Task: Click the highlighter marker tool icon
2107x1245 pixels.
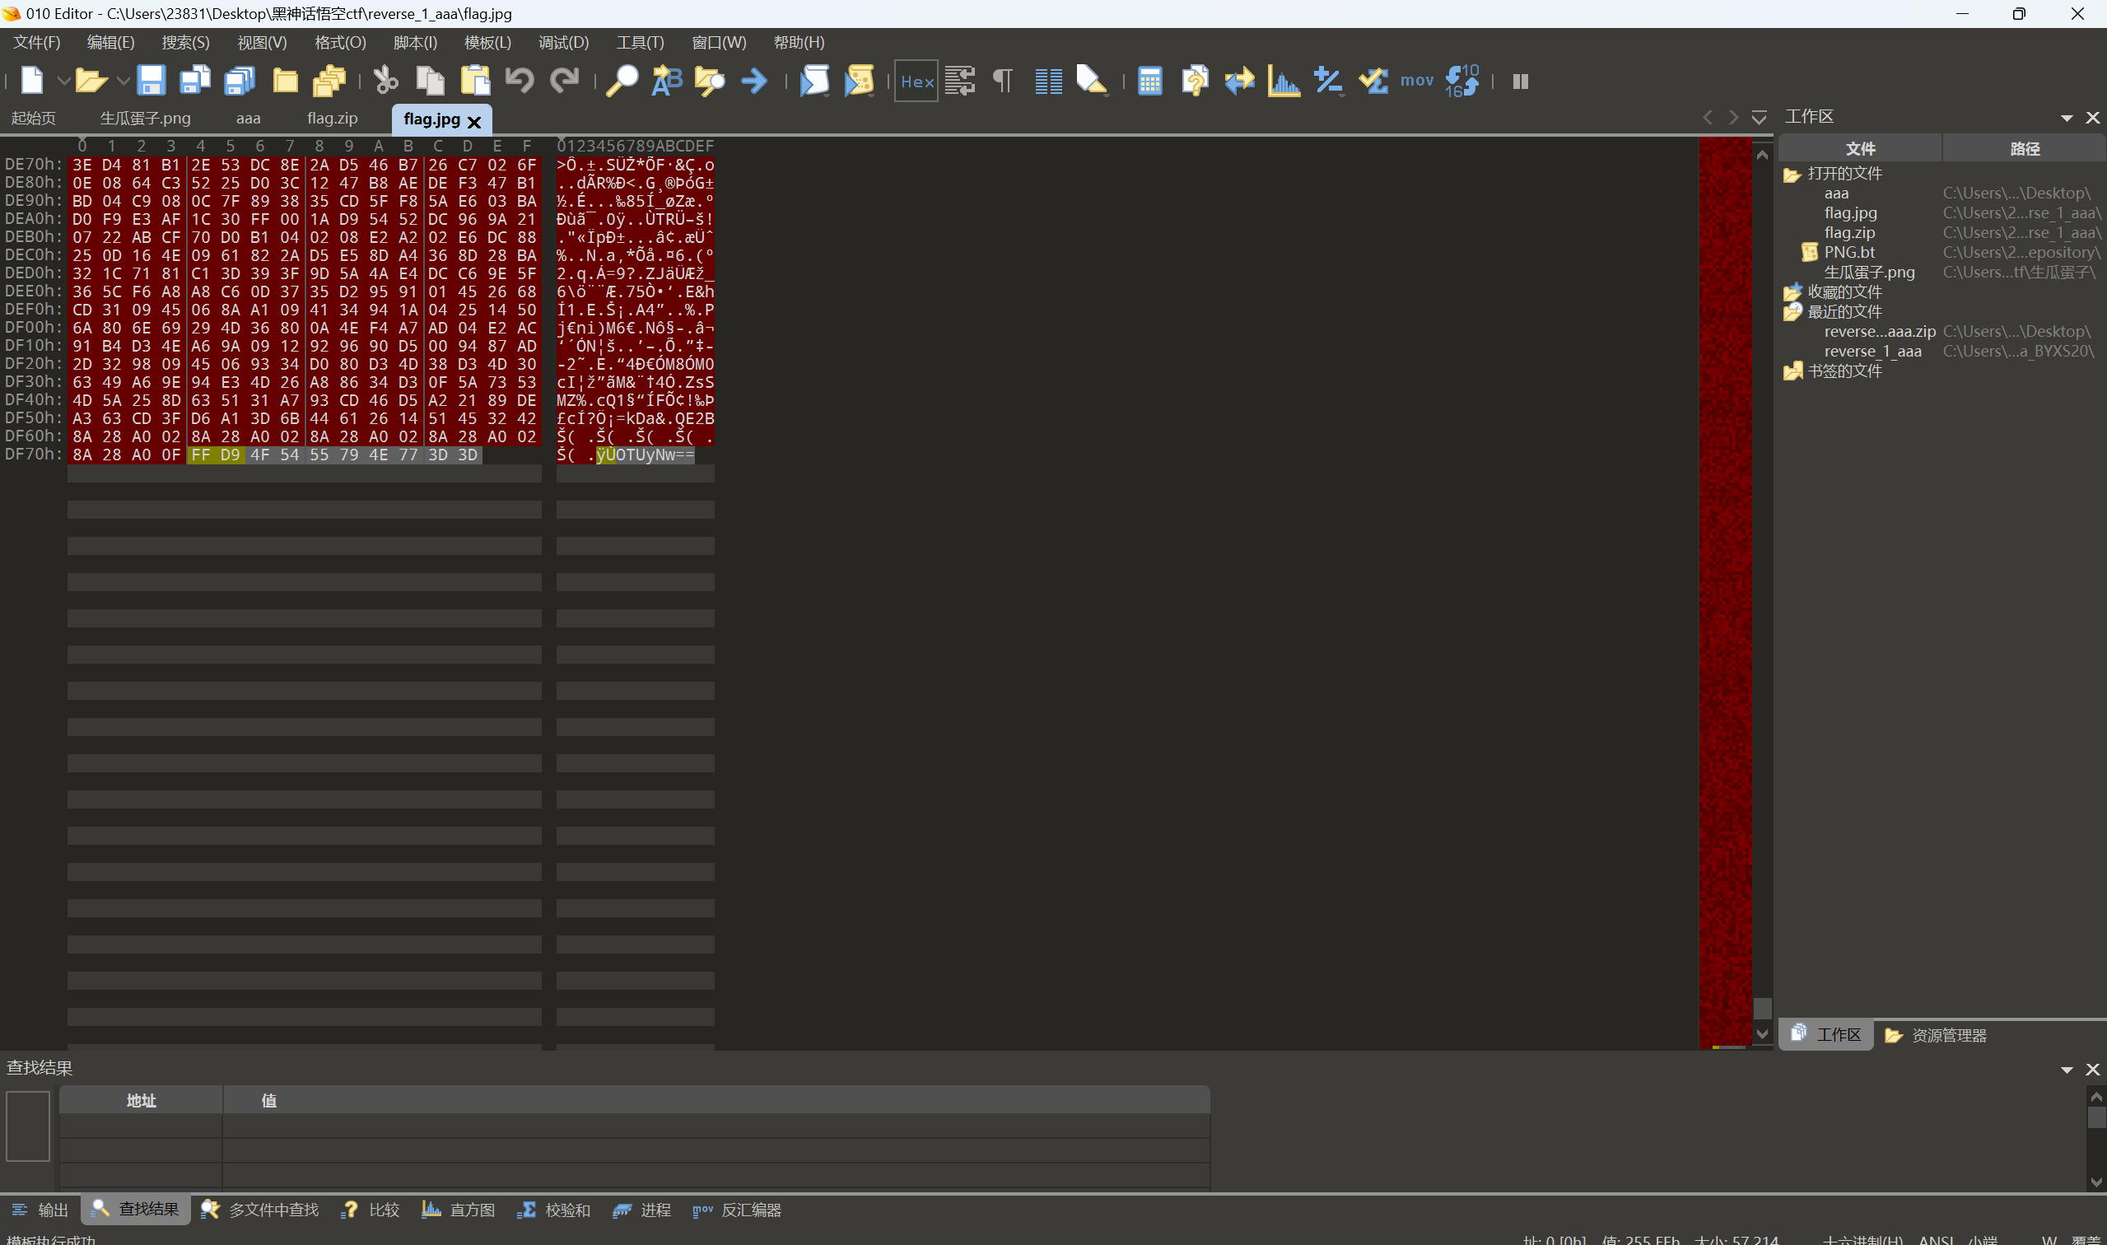Action: point(1091,81)
